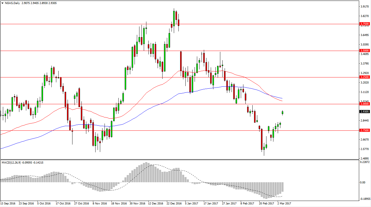
Task: Select the red 2.7500 price level label
Action: click(x=364, y=130)
